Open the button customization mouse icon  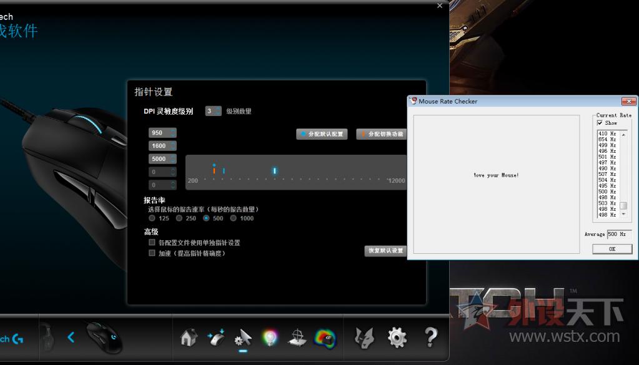pos(216,338)
